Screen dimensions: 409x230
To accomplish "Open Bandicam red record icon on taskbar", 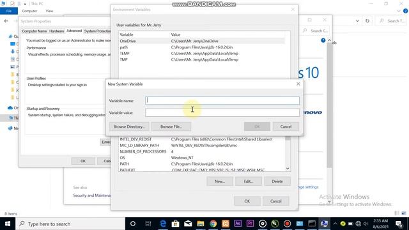I will point(287,224).
